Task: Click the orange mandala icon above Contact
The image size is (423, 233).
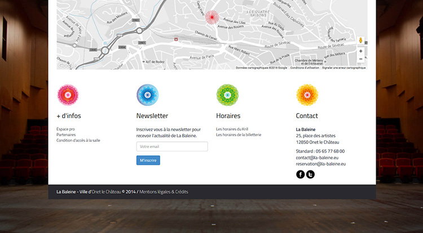Action: (x=307, y=95)
